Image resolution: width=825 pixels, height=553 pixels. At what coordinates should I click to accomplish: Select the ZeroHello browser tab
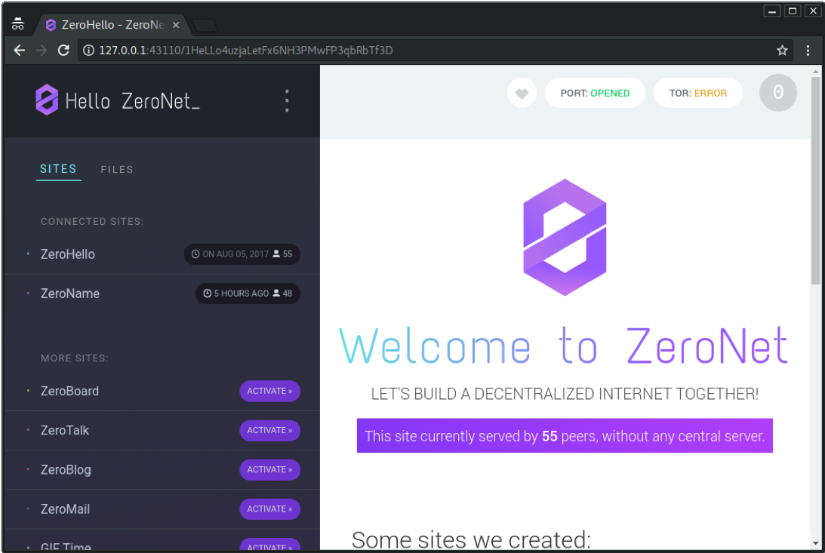pos(112,25)
